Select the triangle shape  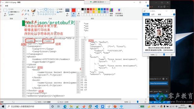point(53,9)
